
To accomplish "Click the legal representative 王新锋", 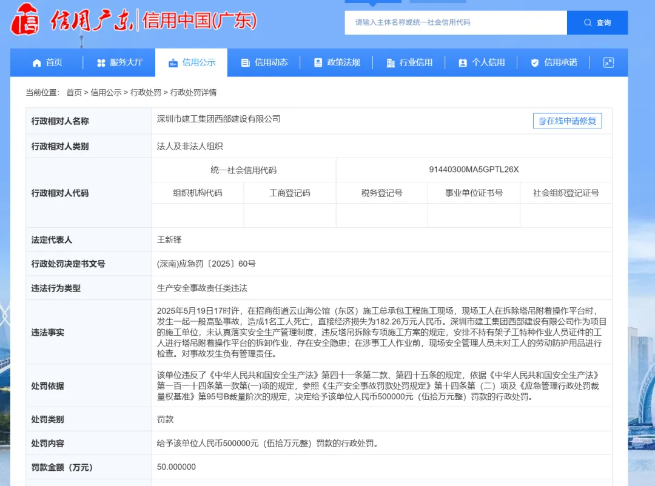I will 169,239.
